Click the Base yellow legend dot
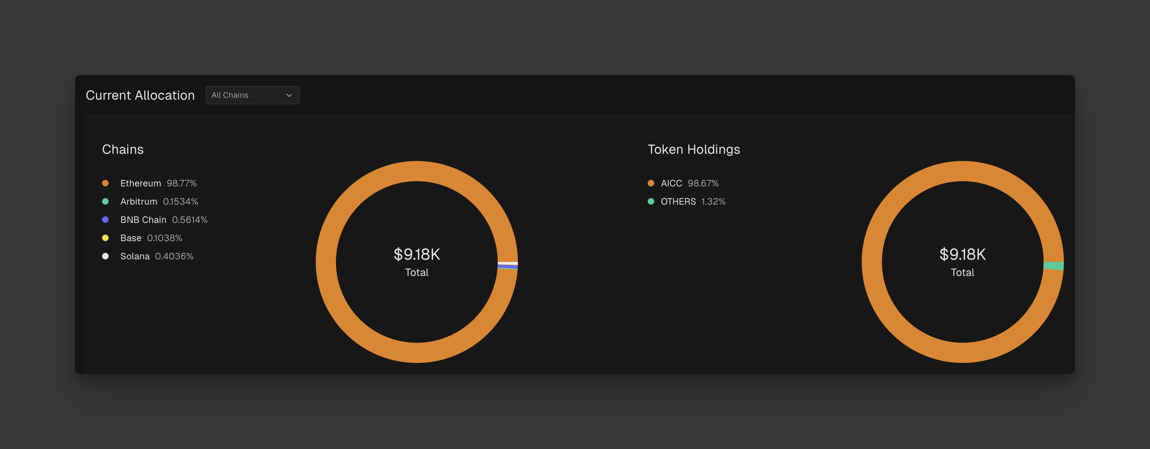1150x449 pixels. click(105, 238)
